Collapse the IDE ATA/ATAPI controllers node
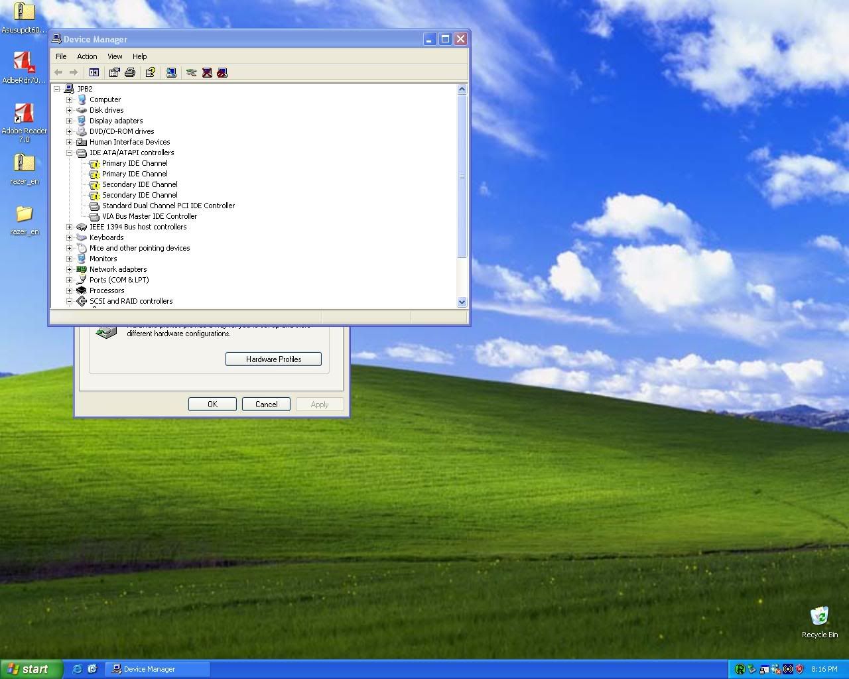The width and height of the screenshot is (849, 679). (x=69, y=153)
